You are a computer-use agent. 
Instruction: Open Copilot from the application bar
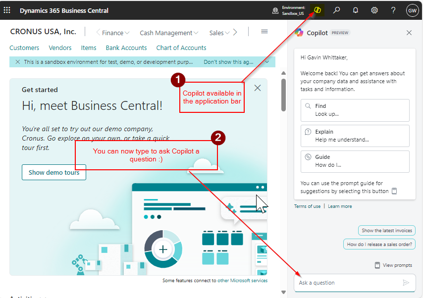[x=317, y=10]
